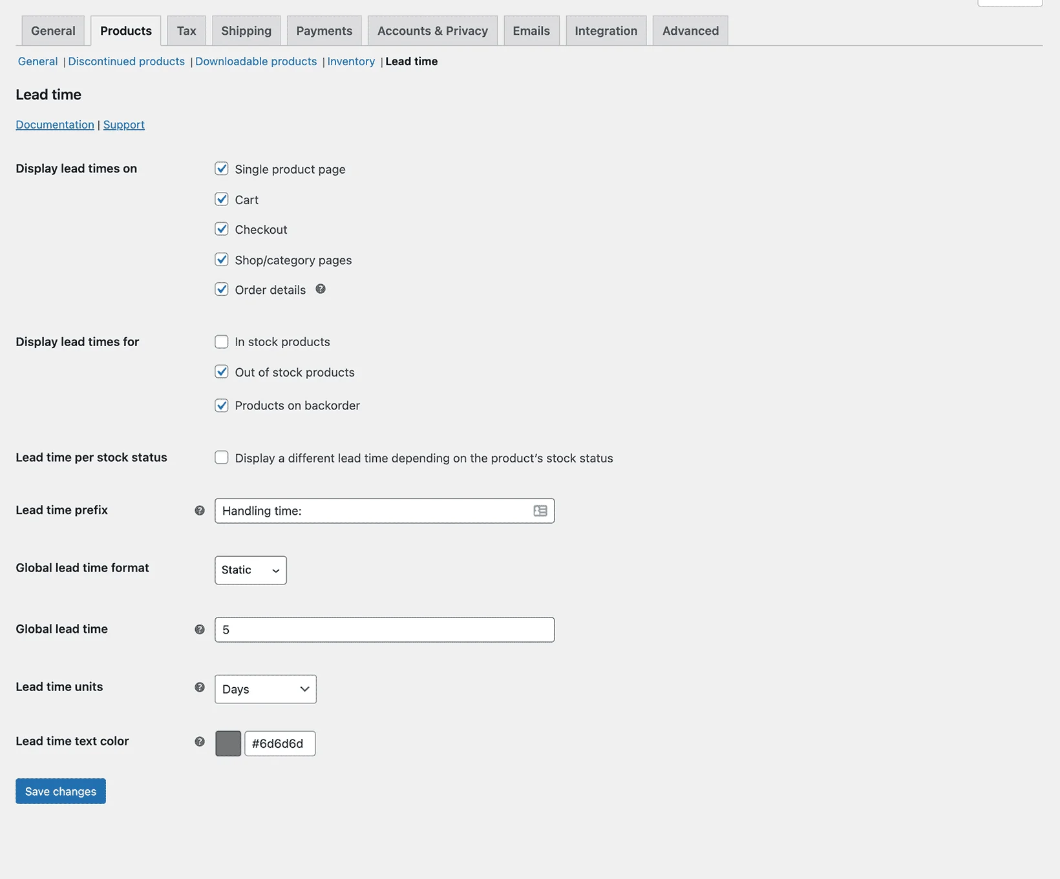The image size is (1060, 879).
Task: Switch to the Emails tab
Action: tap(531, 30)
